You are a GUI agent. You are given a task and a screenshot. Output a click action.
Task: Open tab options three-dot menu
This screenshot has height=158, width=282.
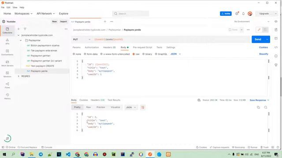(111, 22)
